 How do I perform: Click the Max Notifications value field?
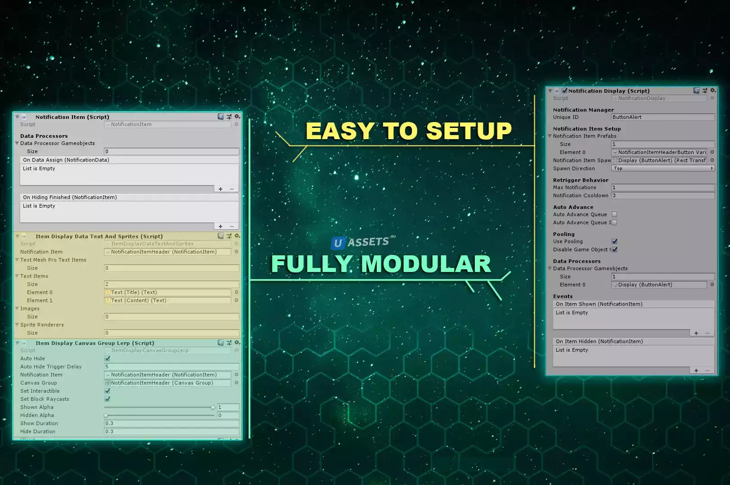(663, 187)
